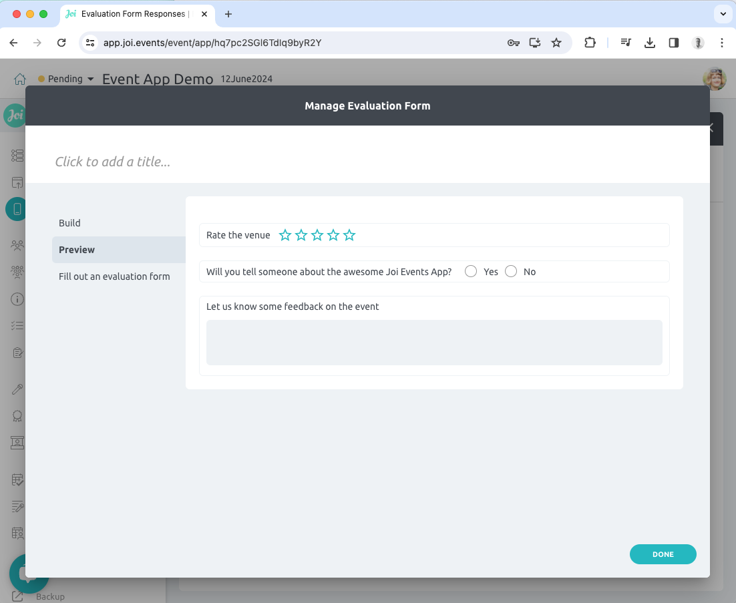Reload the page

(61, 43)
